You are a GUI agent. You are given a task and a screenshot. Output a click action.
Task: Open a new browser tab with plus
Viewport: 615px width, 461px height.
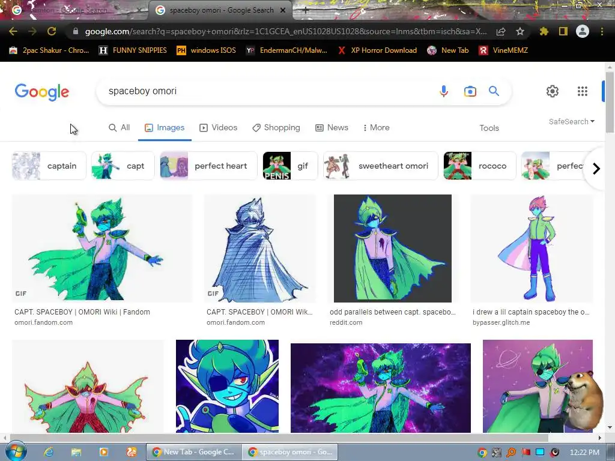tap(306, 10)
